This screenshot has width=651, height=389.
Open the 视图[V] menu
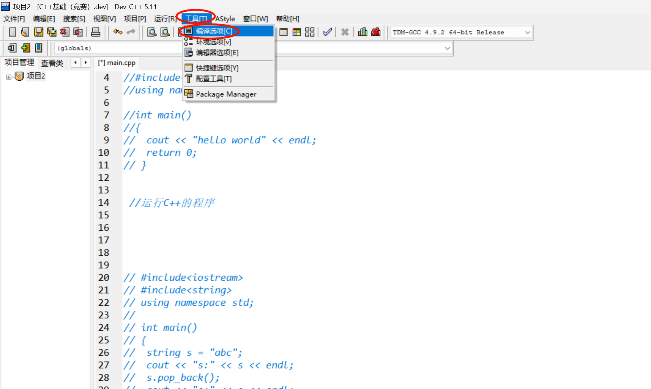point(104,19)
